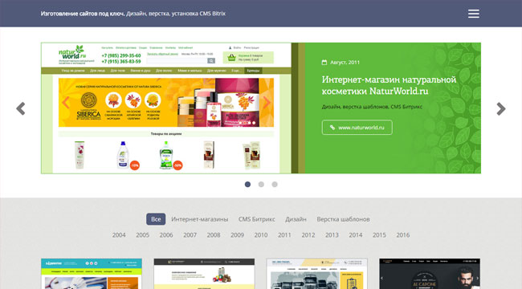Go to previous slide with left arrow
522x289 pixels.
pyautogui.click(x=21, y=108)
